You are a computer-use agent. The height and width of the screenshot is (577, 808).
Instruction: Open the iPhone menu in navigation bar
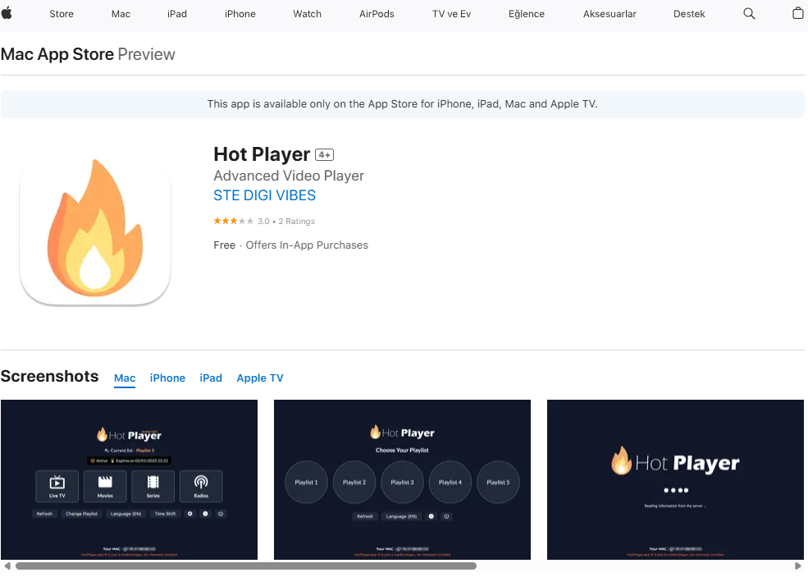[240, 14]
